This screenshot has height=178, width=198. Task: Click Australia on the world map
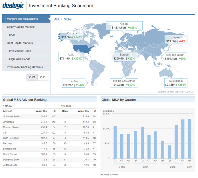click(165, 73)
